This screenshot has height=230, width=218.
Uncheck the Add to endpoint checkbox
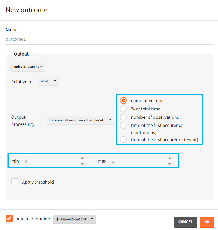click(9, 219)
